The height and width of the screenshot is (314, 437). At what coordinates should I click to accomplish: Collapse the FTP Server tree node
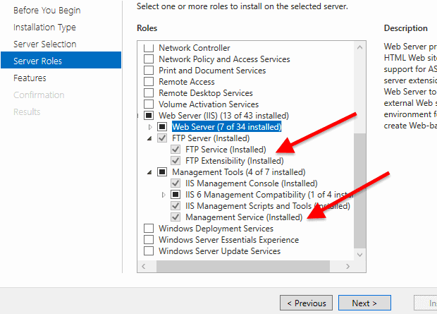pyautogui.click(x=149, y=138)
